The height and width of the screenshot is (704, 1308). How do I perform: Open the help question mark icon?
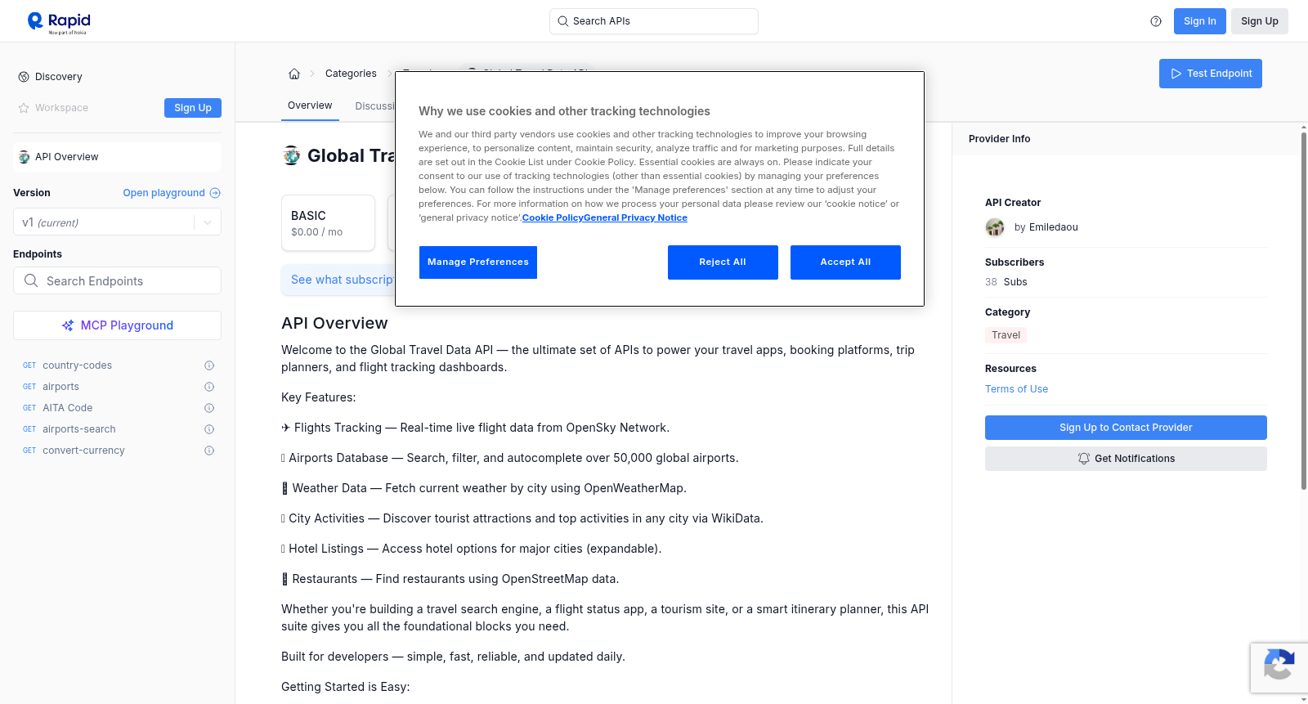1156,21
